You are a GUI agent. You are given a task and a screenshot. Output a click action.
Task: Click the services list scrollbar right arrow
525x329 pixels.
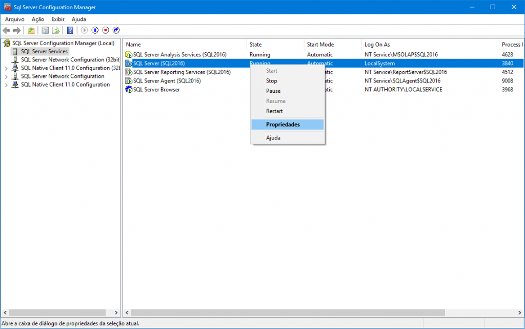[x=520, y=313]
